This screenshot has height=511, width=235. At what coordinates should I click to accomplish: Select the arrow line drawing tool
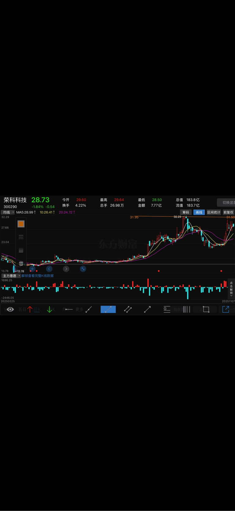pos(147,309)
